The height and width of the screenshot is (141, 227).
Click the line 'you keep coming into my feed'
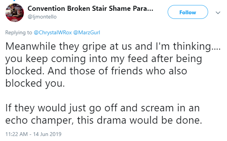[104, 59]
